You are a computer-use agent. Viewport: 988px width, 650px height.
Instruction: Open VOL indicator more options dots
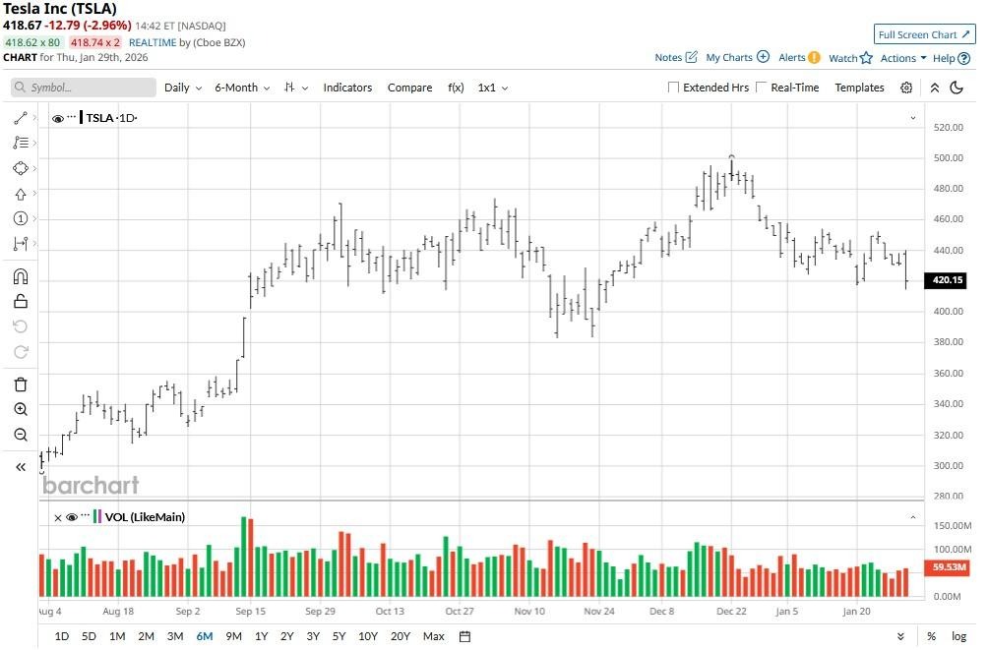tap(85, 516)
